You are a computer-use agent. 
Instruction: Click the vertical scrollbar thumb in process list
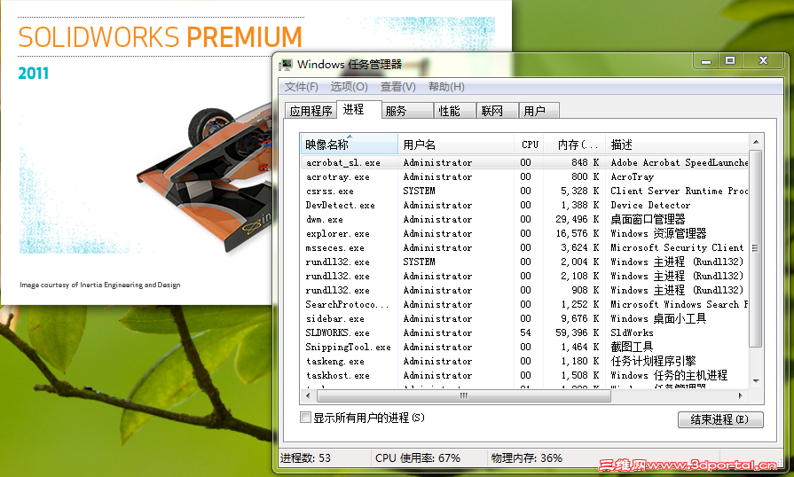tap(756, 248)
